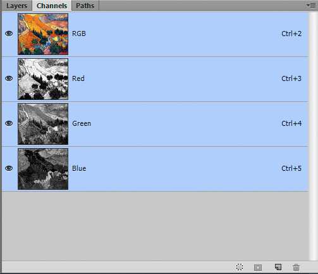Click the color RGB thumbnail

tap(43, 34)
